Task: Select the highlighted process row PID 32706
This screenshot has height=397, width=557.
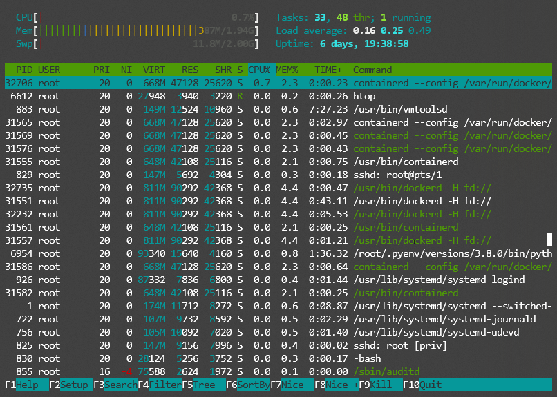Action: click(x=278, y=83)
